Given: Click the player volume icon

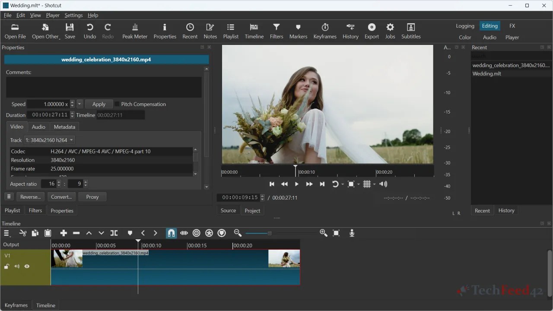Looking at the screenshot, I should [383, 184].
